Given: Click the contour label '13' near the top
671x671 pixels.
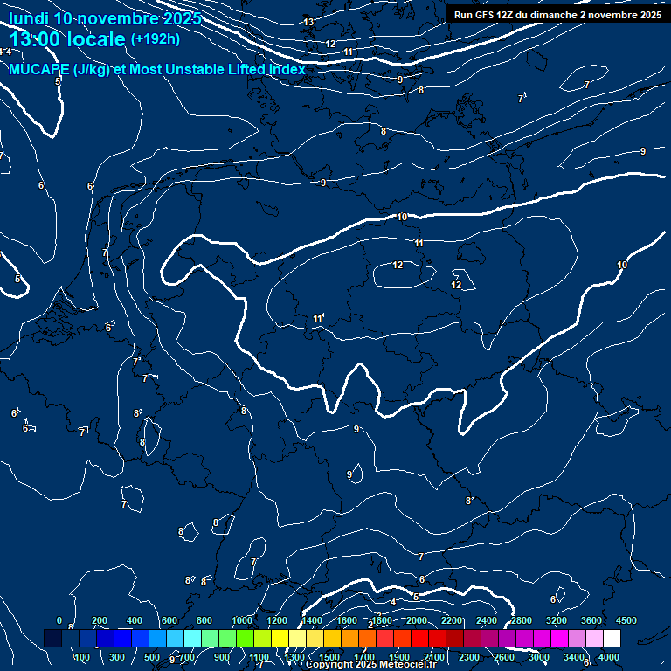Looking at the screenshot, I should point(308,22).
